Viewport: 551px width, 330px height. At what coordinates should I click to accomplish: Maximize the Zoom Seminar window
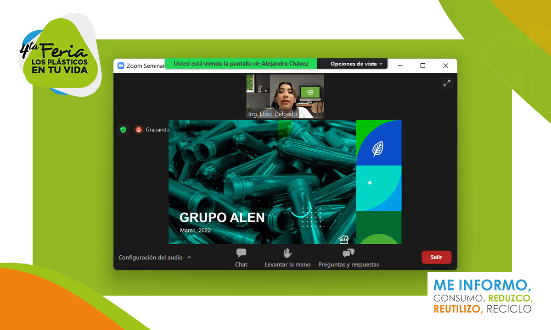click(423, 66)
